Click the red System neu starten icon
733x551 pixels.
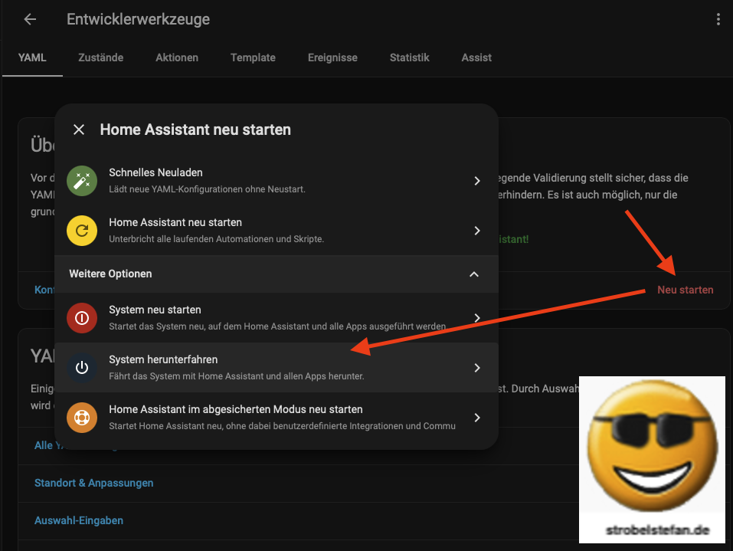click(x=82, y=318)
